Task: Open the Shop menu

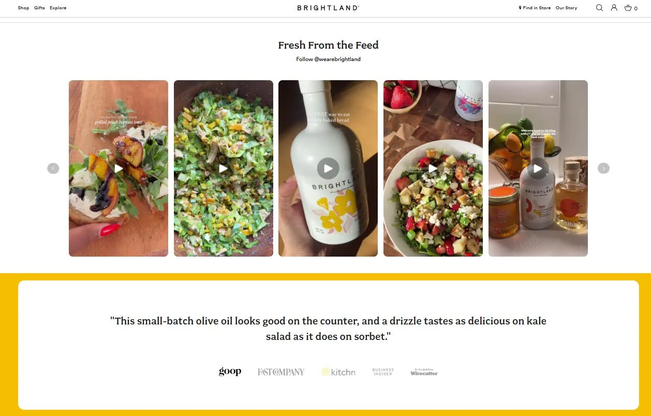Action: pyautogui.click(x=23, y=8)
